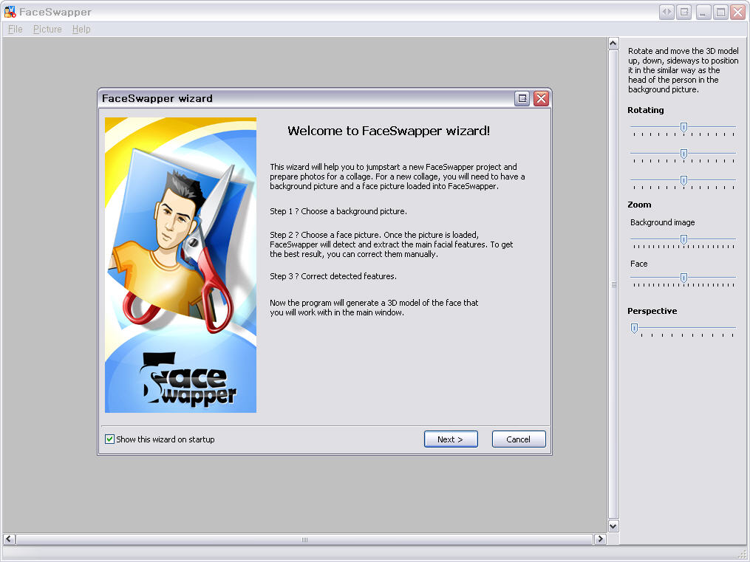The width and height of the screenshot is (750, 562).
Task: Click the Background image label
Action: [x=662, y=222]
